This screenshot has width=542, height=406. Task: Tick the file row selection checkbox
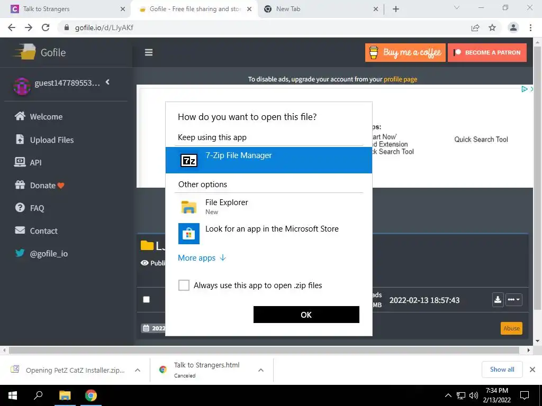[x=147, y=299]
